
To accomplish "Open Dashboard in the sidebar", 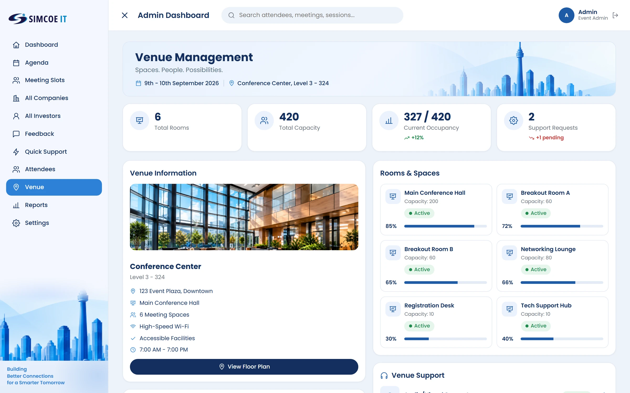I will point(54,45).
